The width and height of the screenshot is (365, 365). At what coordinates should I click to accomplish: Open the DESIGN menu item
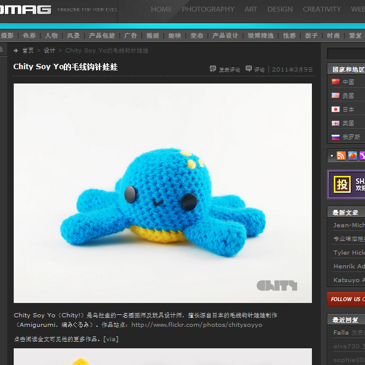tap(280, 9)
